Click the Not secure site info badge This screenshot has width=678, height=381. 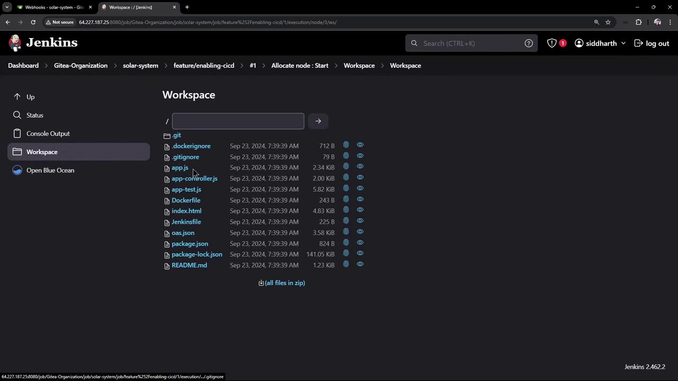pyautogui.click(x=59, y=22)
